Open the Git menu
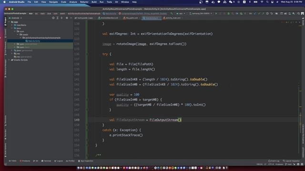 (116, 2)
